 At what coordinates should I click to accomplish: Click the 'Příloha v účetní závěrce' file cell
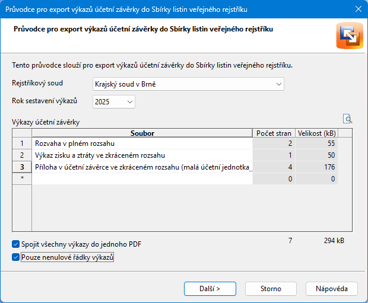[142, 167]
